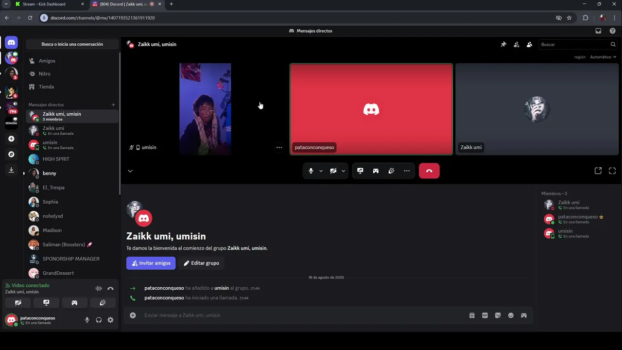Hang up with the red disconnect button
622x350 pixels.
click(429, 171)
